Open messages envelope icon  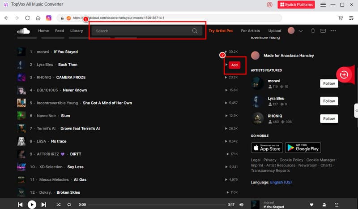tap(323, 30)
